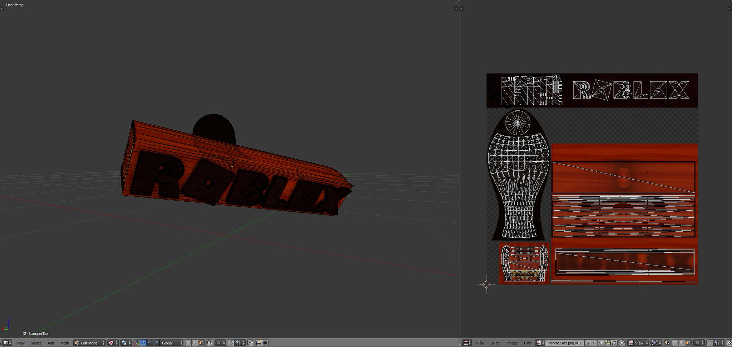
Task: Click the Handle1Tex.png.002 image name field
Action: point(565,343)
